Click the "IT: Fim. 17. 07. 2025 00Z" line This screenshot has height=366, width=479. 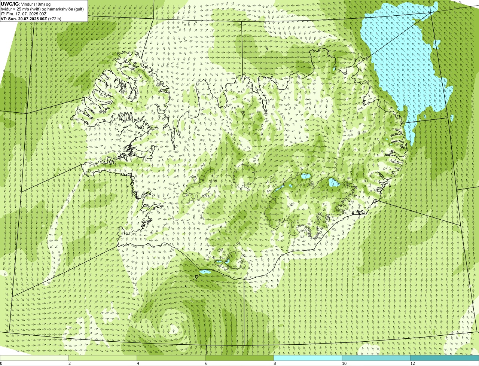(x=24, y=14)
